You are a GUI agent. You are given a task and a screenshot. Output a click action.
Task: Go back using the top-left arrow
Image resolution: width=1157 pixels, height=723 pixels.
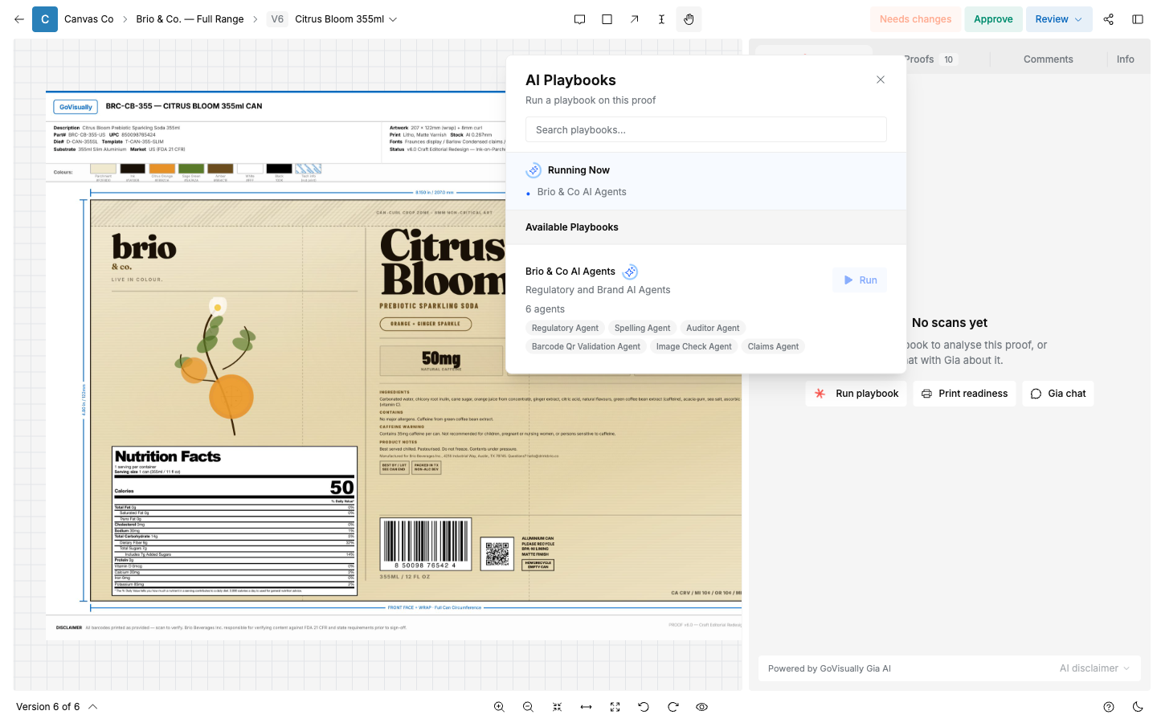click(x=19, y=19)
